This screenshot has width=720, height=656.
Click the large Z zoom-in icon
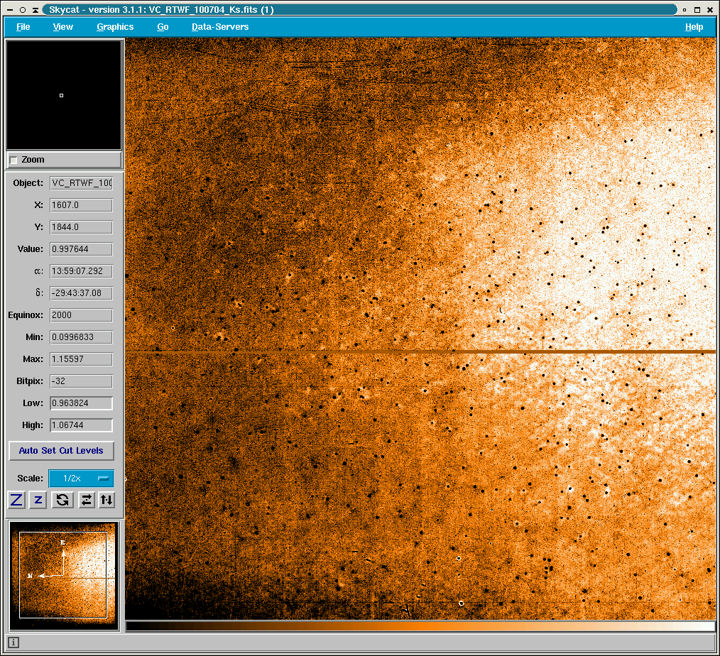16,500
